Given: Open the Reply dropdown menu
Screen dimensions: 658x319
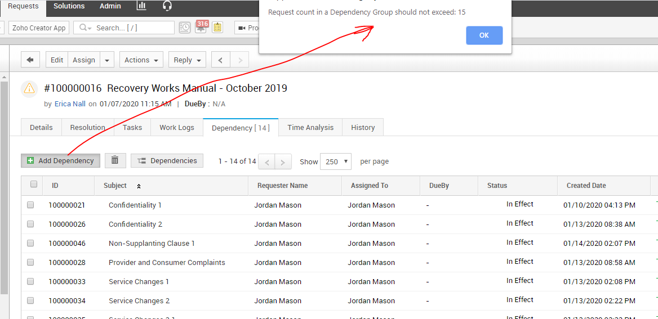Looking at the screenshot, I should point(187,60).
